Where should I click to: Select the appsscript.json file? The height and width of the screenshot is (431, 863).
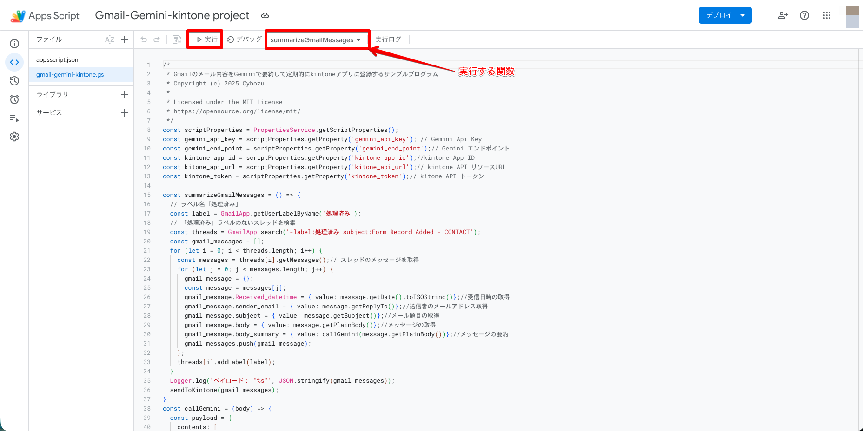[x=57, y=59]
